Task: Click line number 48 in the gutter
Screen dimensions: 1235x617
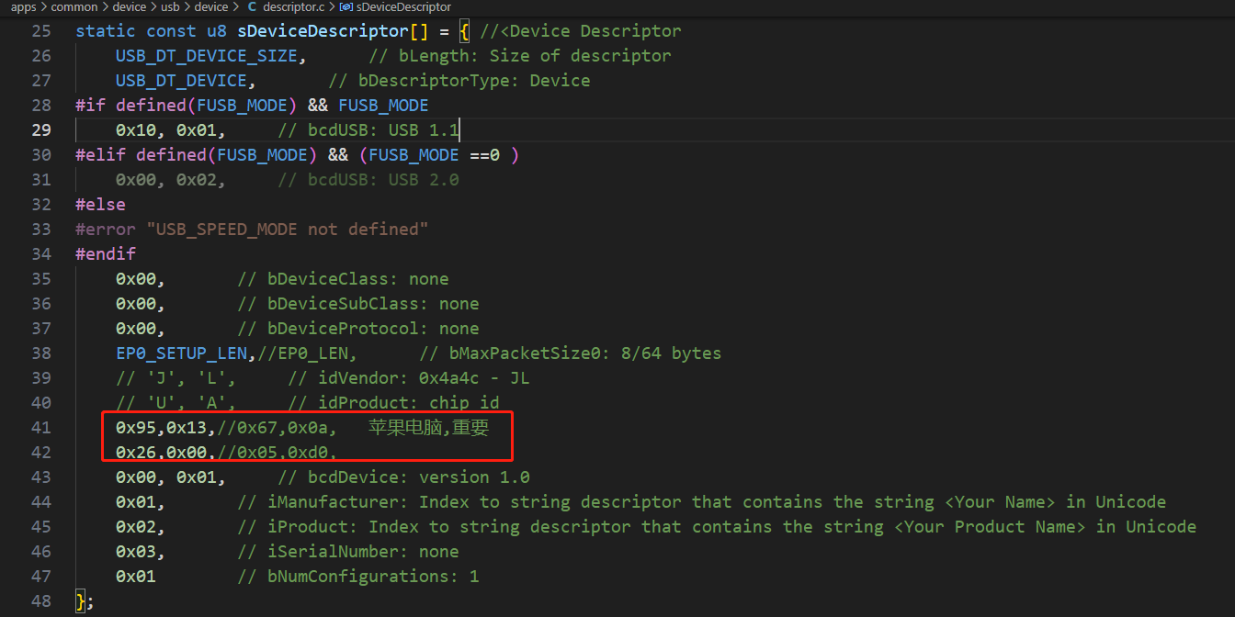Action: (41, 601)
